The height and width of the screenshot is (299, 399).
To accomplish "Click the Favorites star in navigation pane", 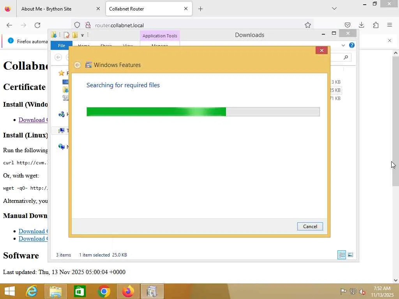I will pos(61,73).
